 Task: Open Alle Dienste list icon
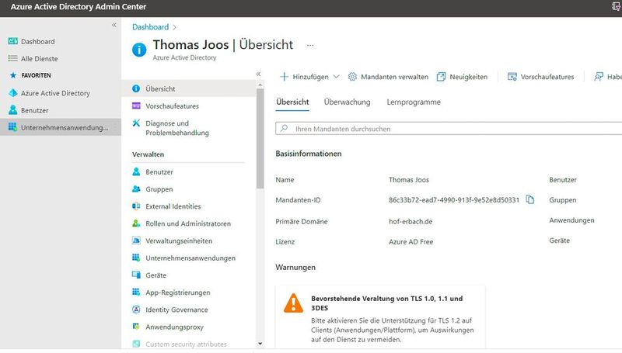click(x=12, y=58)
